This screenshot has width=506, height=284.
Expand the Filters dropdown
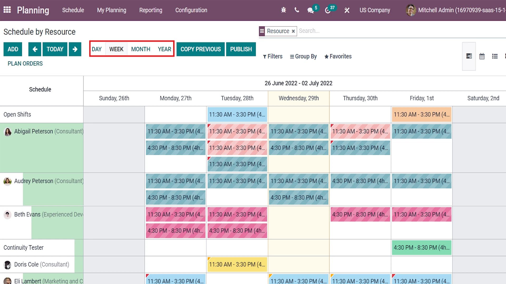click(273, 57)
